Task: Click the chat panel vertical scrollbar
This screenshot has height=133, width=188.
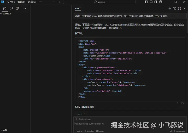Action: point(187,22)
